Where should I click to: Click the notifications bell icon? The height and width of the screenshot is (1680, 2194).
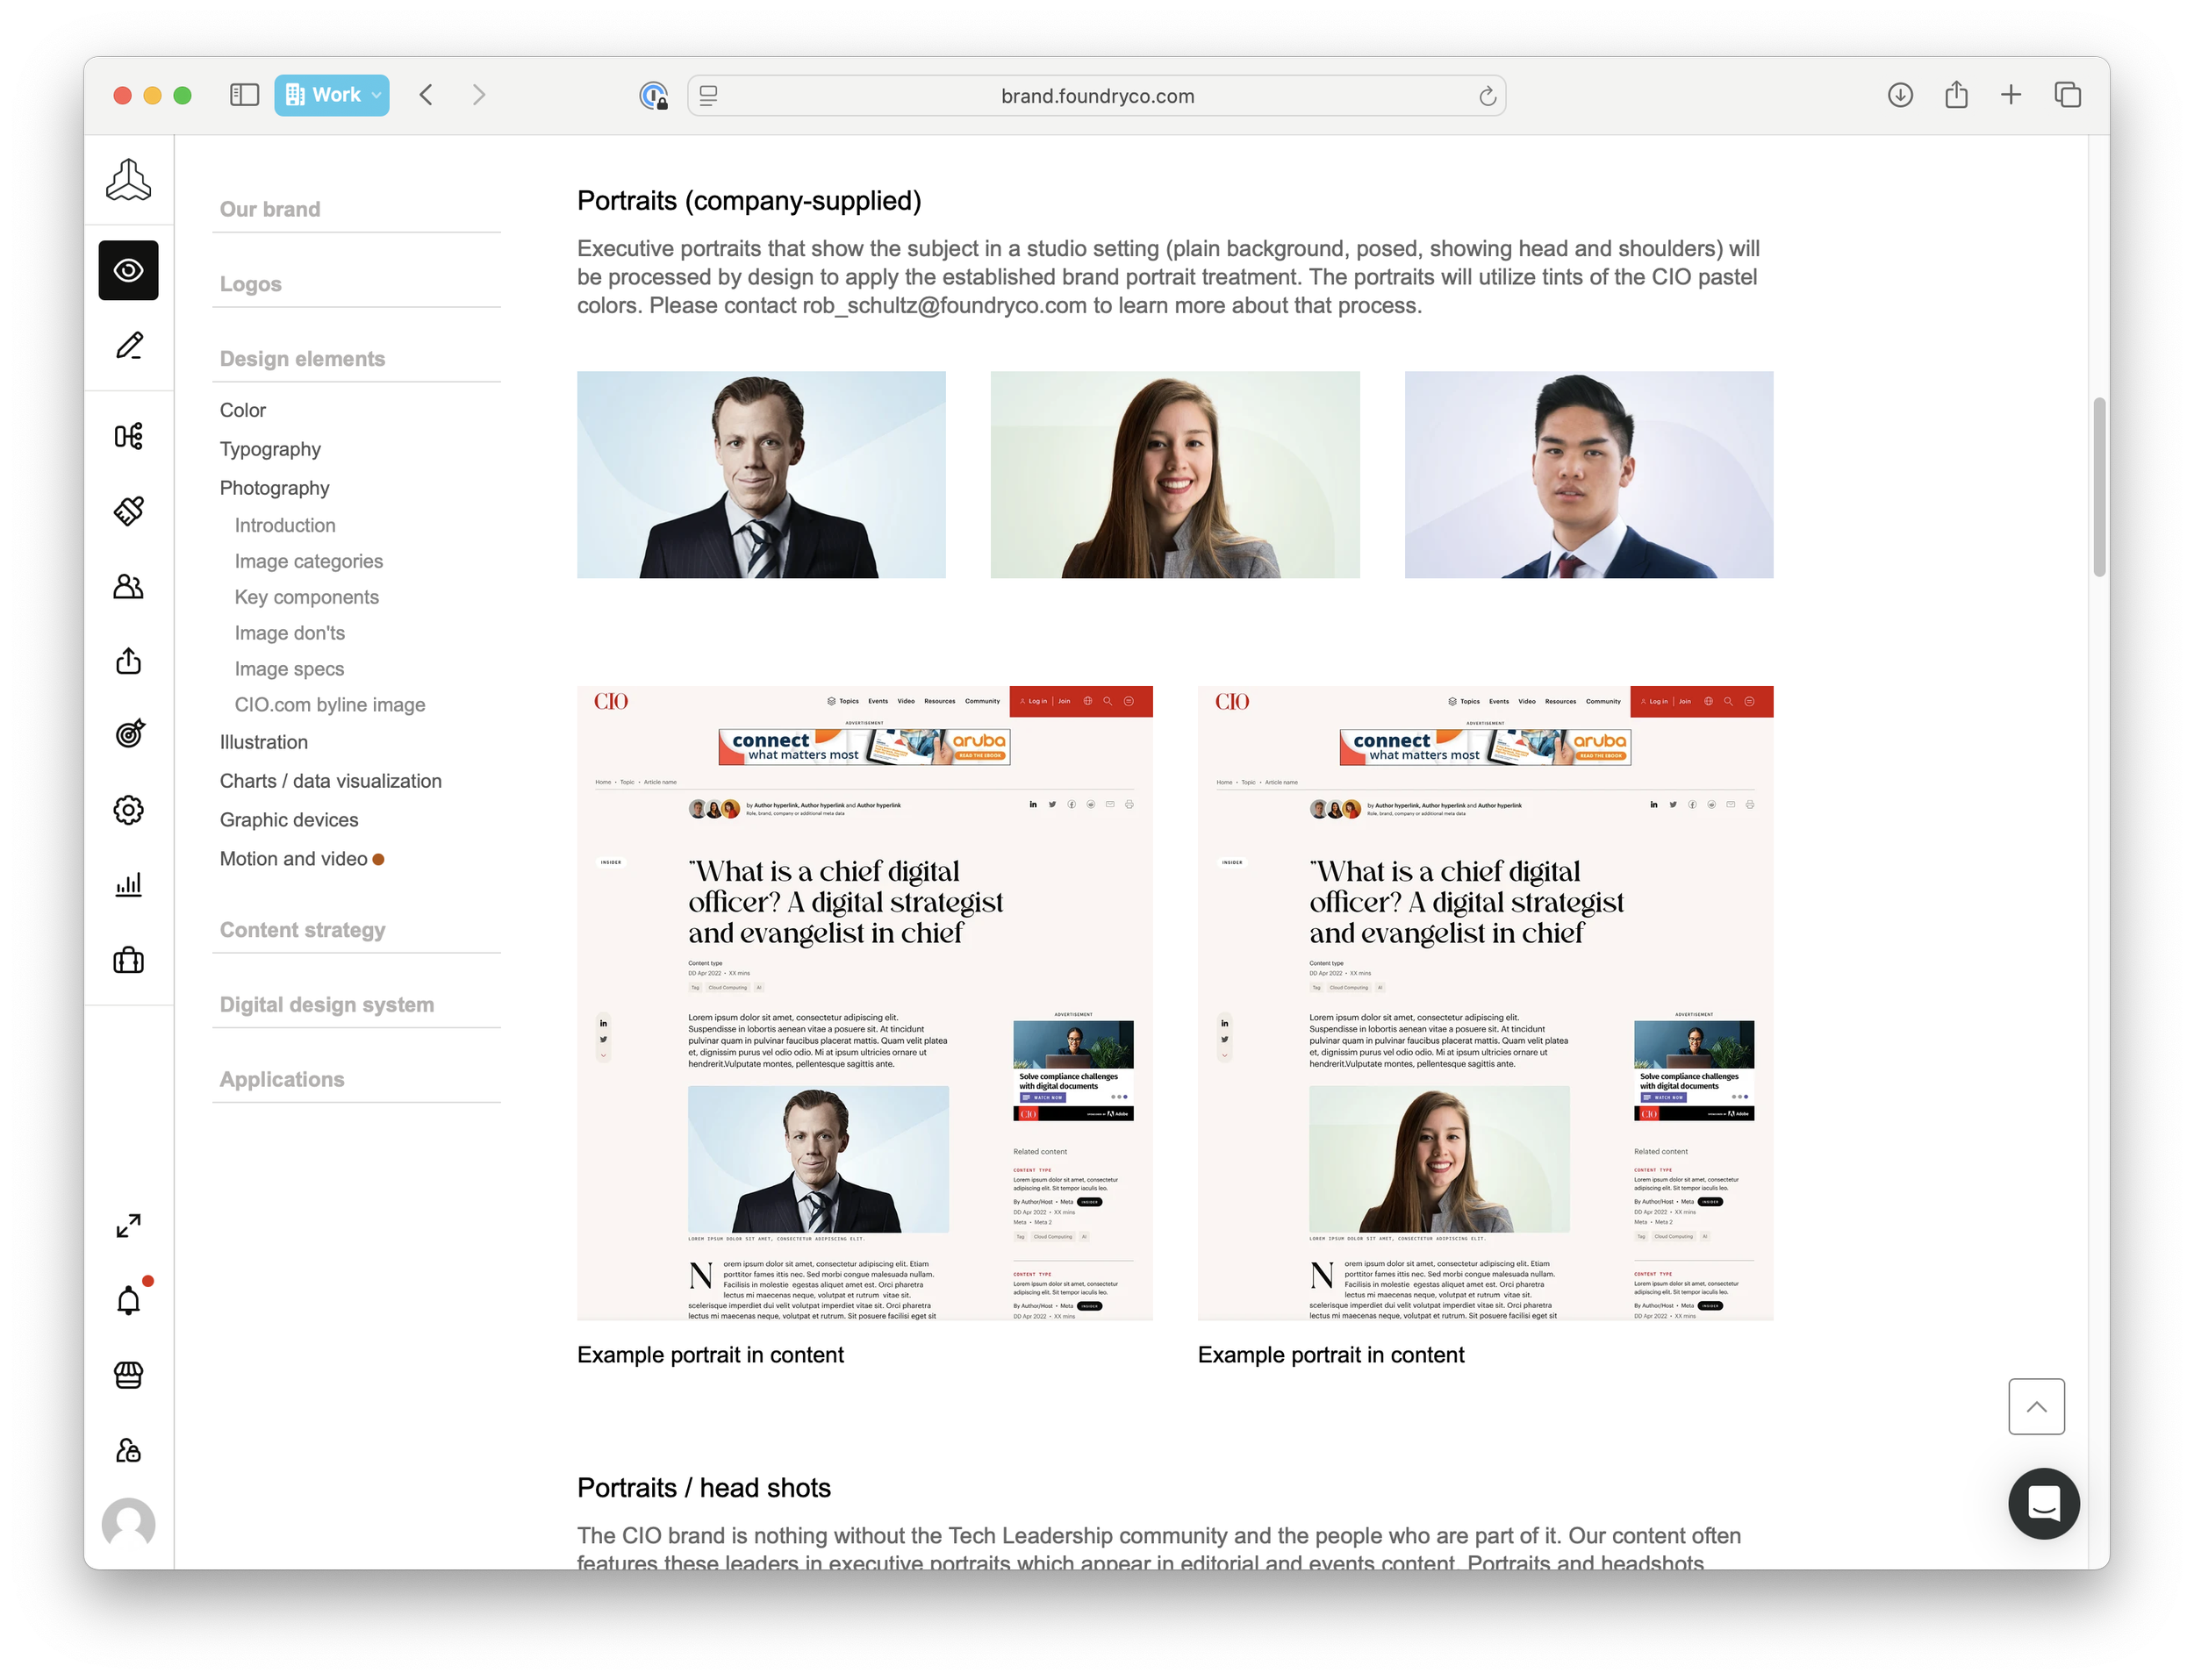coord(128,1300)
